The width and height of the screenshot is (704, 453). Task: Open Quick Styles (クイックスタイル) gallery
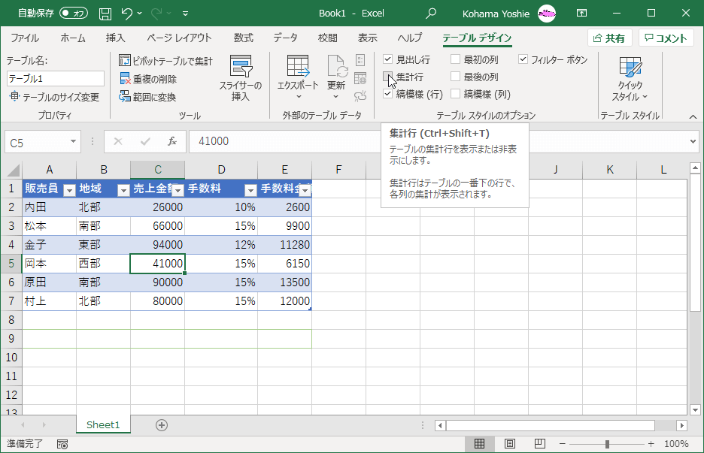pyautogui.click(x=630, y=79)
